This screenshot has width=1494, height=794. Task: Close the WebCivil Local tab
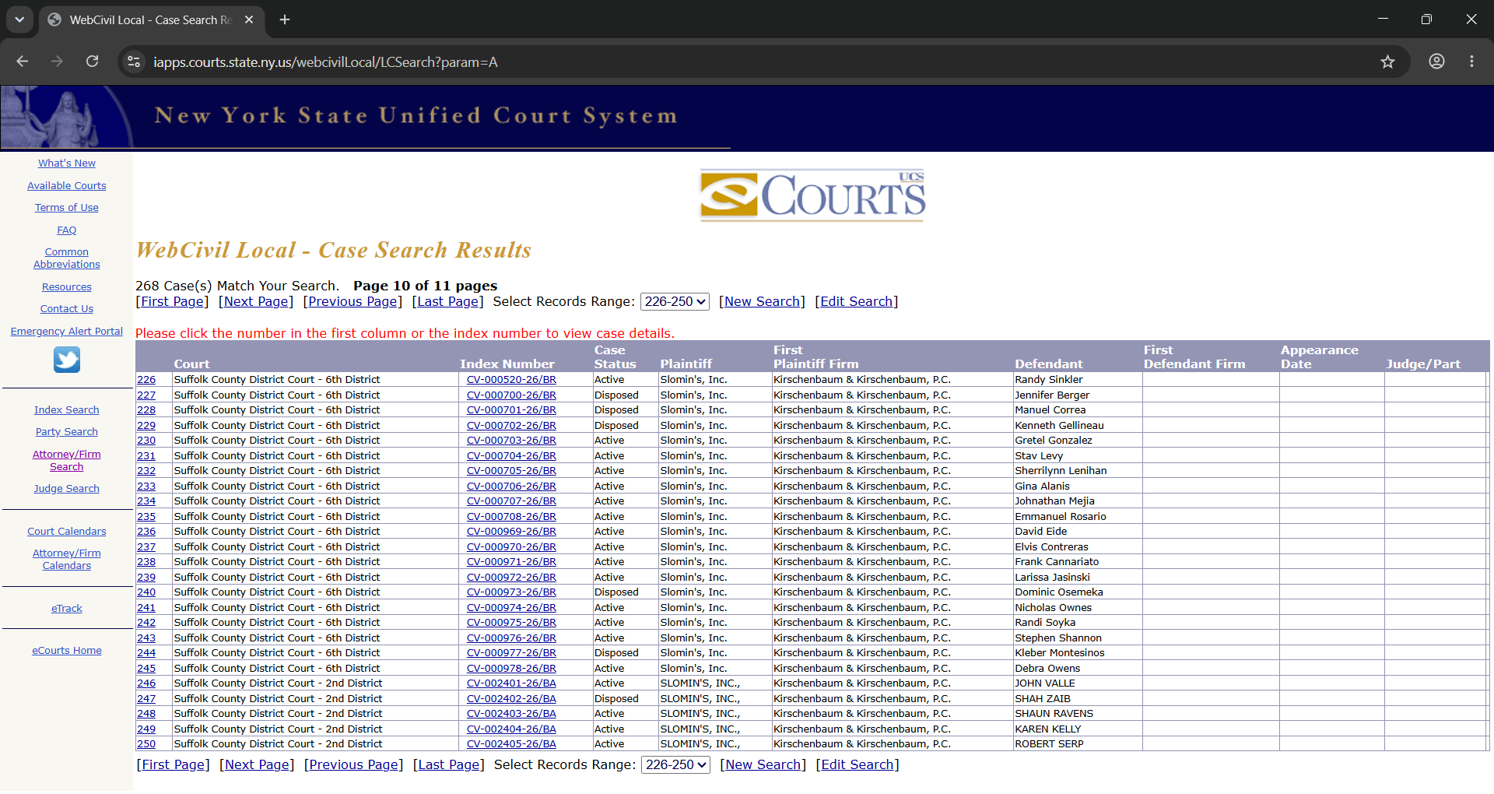tap(249, 19)
